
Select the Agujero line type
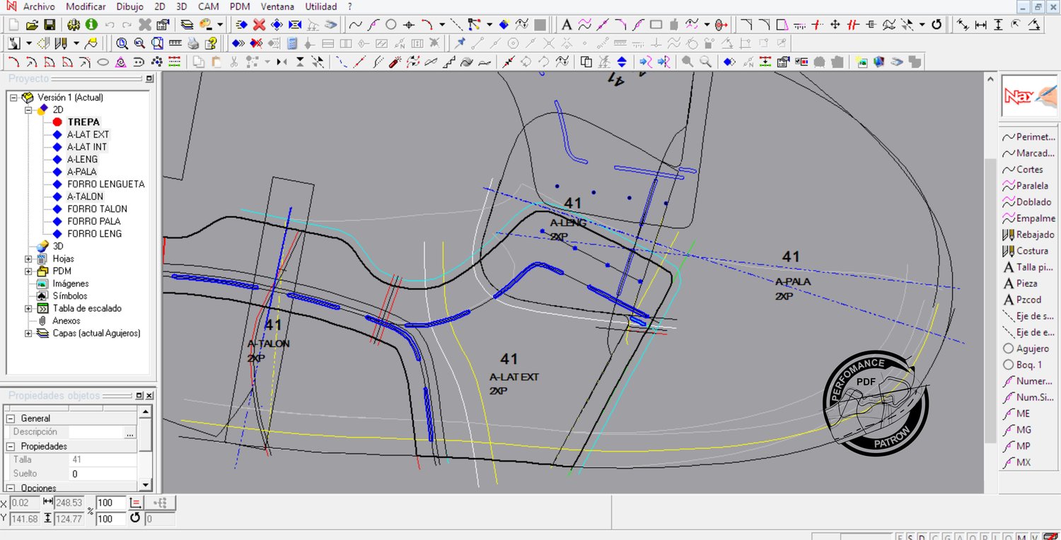pyautogui.click(x=1032, y=348)
